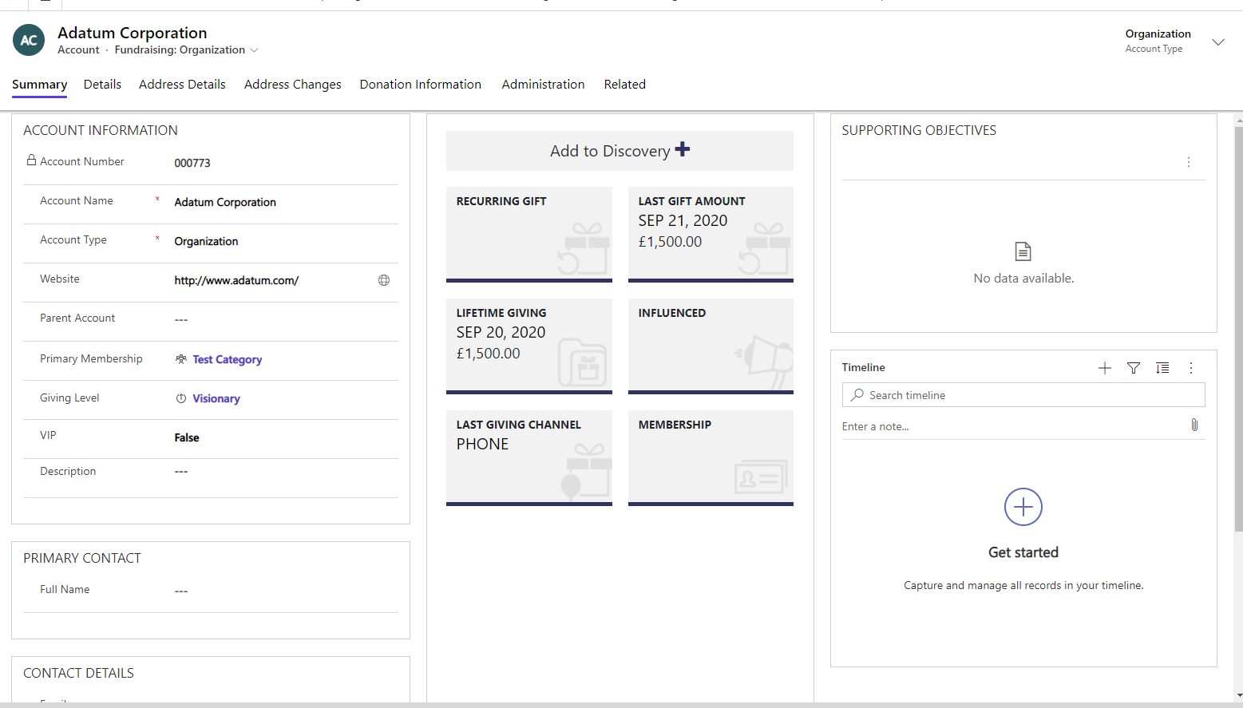
Task: Click the plus icon on Add to Discovery
Action: point(683,149)
